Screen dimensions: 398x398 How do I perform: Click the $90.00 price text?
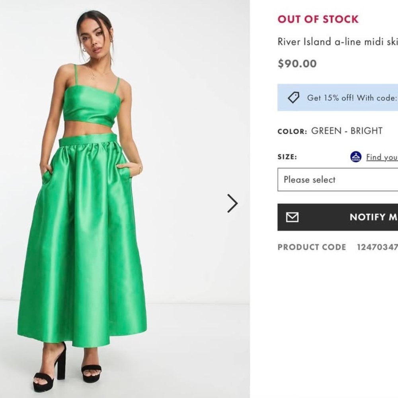[x=297, y=63]
